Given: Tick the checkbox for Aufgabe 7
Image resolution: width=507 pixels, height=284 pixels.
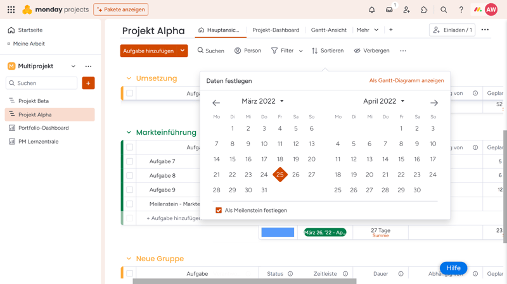Looking at the screenshot, I should (x=130, y=161).
